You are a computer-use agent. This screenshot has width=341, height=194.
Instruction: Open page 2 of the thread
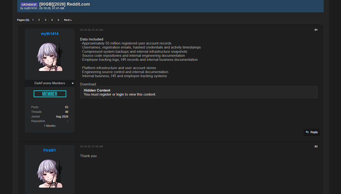(39, 20)
